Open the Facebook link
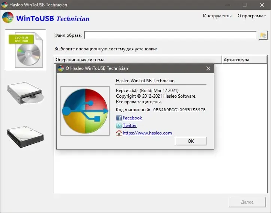This screenshot has width=271, height=213. tap(132, 118)
